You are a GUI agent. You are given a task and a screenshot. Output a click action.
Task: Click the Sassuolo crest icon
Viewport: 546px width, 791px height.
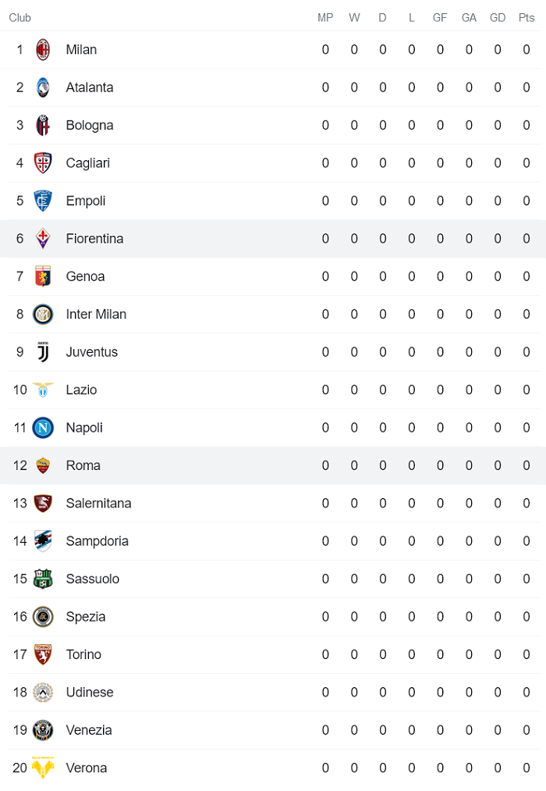click(44, 579)
